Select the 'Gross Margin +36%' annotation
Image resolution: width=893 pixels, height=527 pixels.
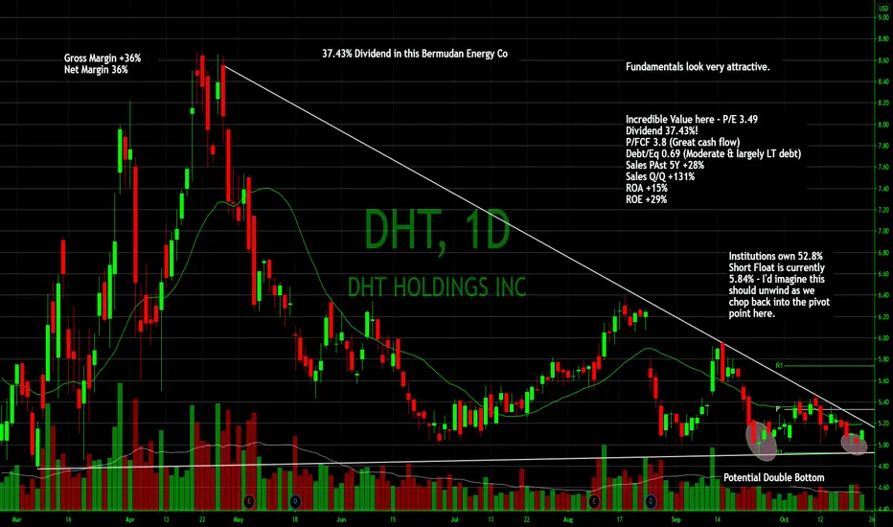coord(103,58)
